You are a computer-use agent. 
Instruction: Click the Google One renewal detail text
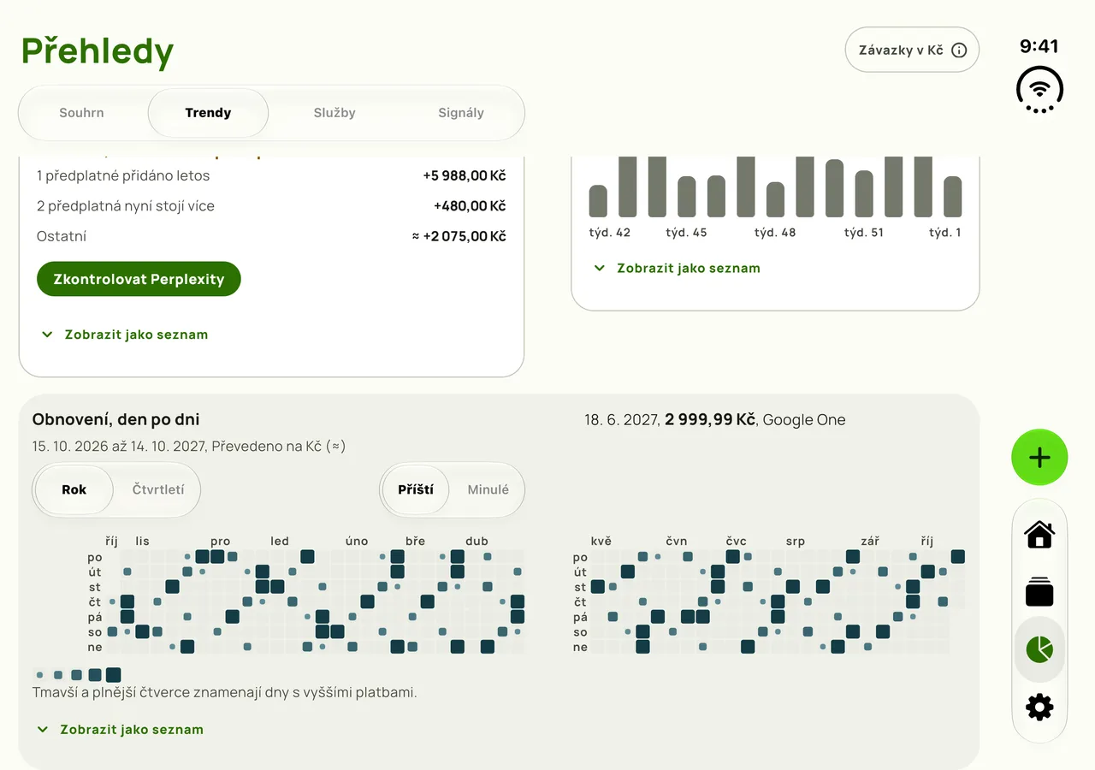pos(715,419)
